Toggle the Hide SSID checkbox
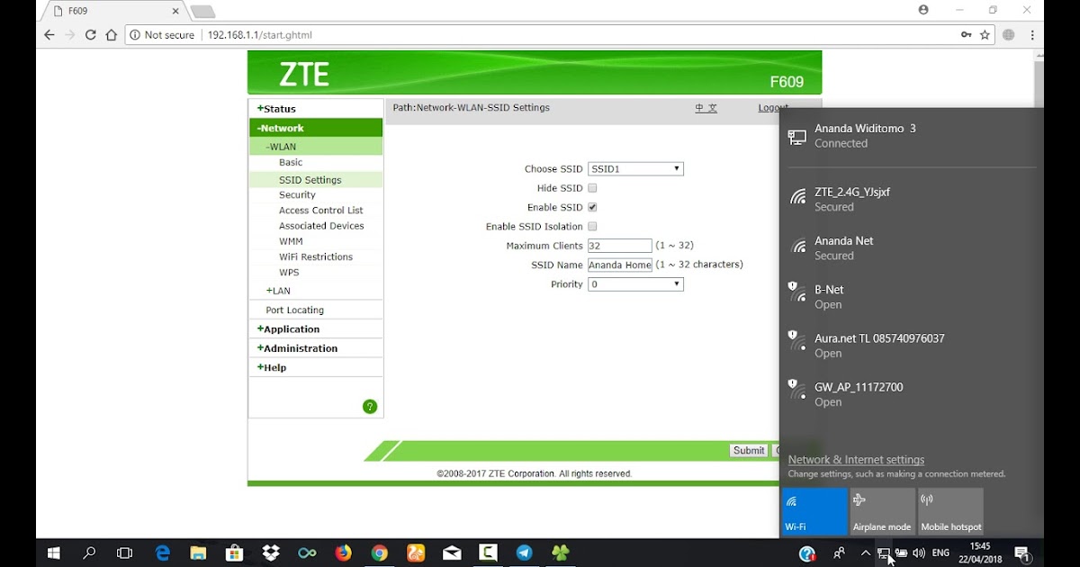The width and height of the screenshot is (1080, 567). pos(592,188)
